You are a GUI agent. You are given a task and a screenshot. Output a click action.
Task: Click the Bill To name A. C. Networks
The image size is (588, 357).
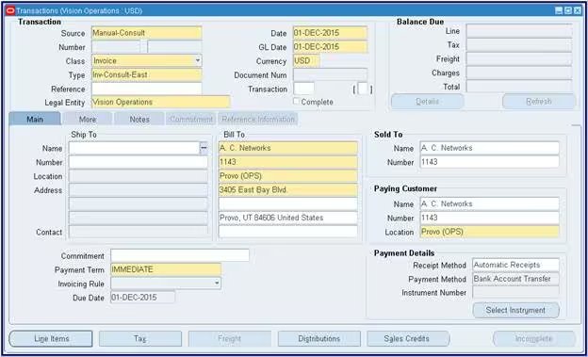(288, 148)
